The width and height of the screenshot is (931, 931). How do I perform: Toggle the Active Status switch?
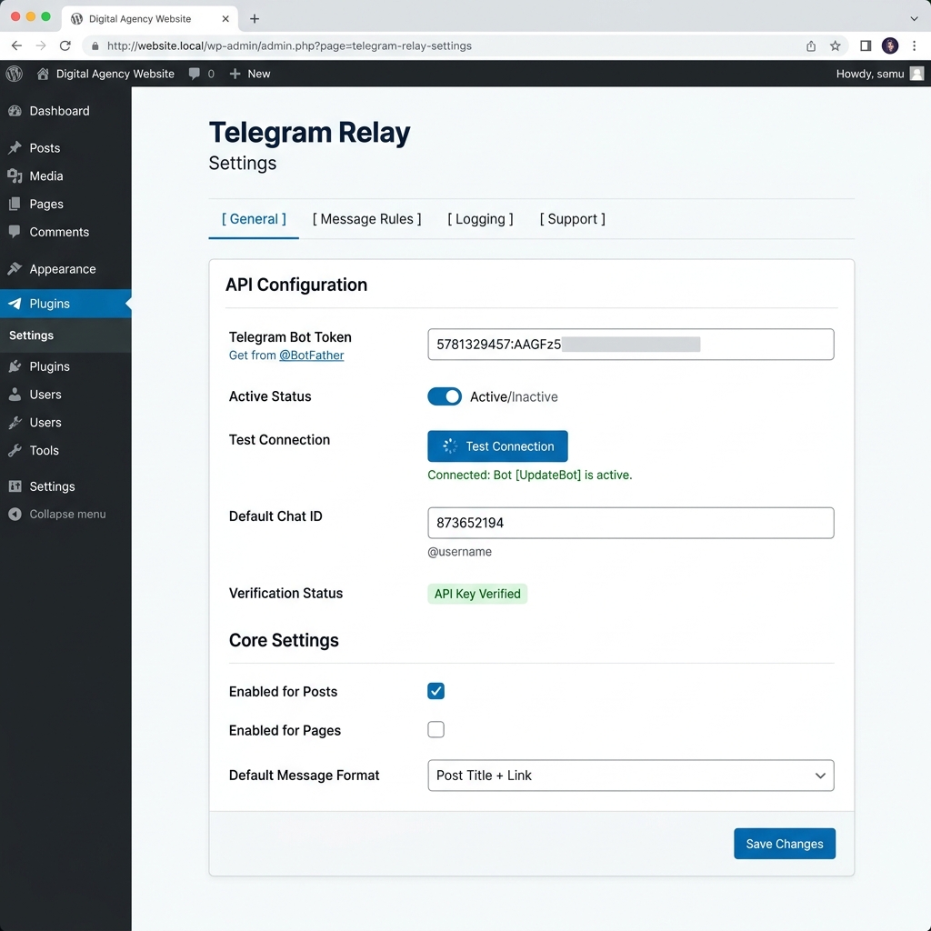444,396
